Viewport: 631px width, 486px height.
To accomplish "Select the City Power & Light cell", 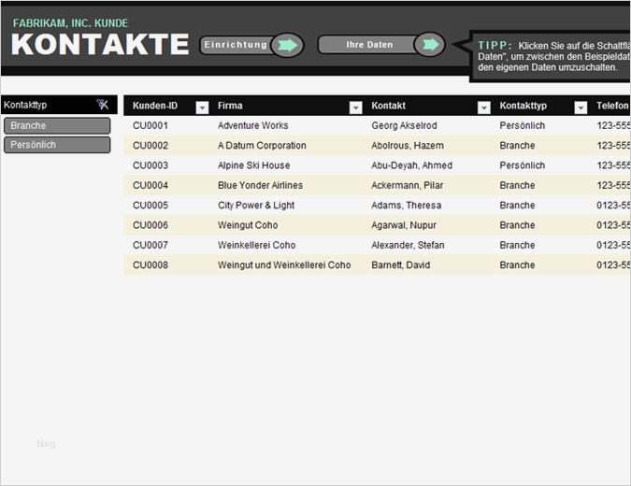I will [x=256, y=206].
